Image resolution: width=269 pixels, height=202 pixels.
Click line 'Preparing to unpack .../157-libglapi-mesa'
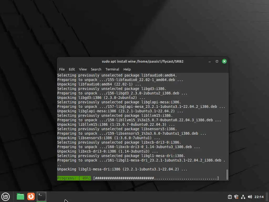click(141, 107)
